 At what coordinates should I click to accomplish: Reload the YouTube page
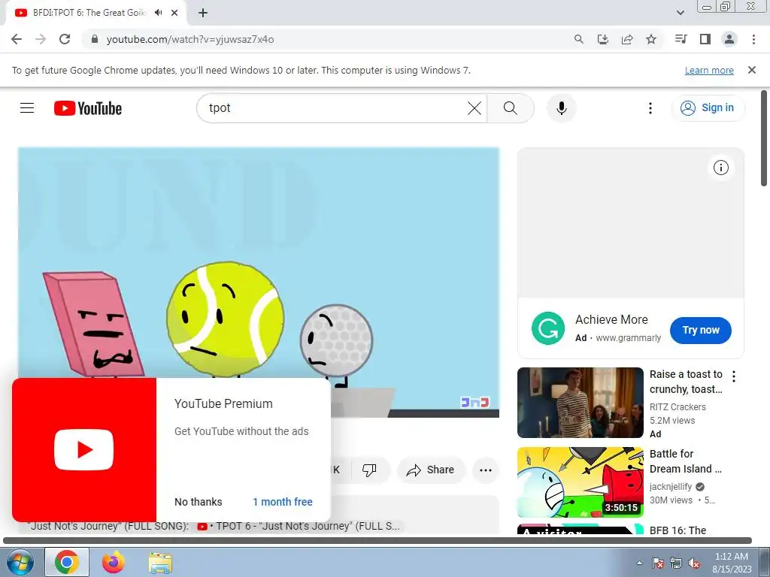[x=65, y=39]
